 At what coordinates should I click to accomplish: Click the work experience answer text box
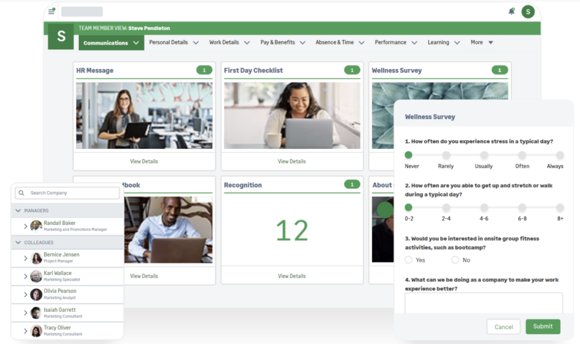484,303
